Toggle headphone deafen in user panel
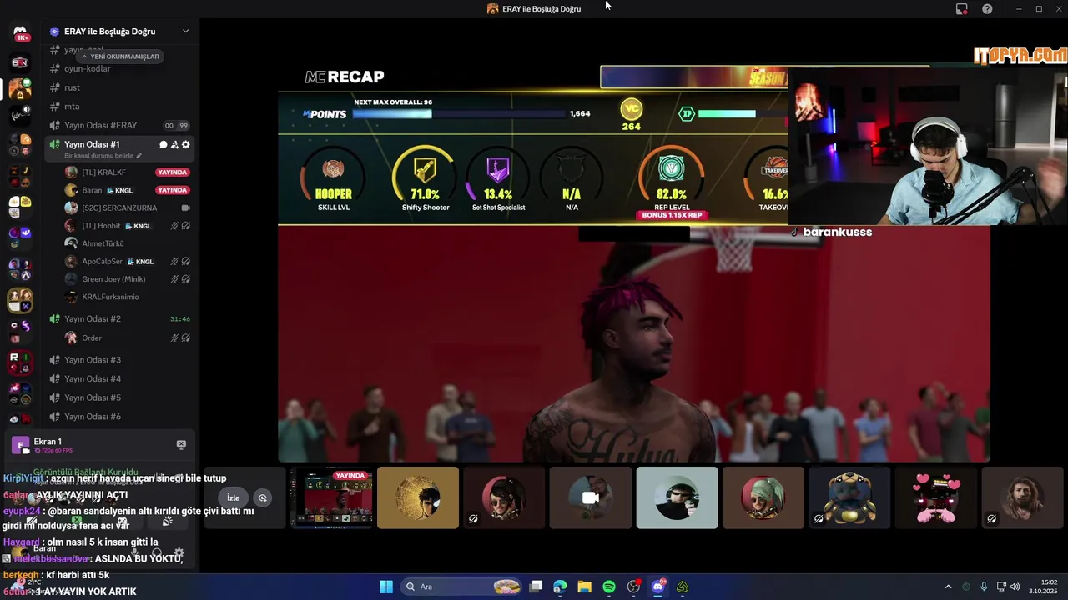 (157, 553)
